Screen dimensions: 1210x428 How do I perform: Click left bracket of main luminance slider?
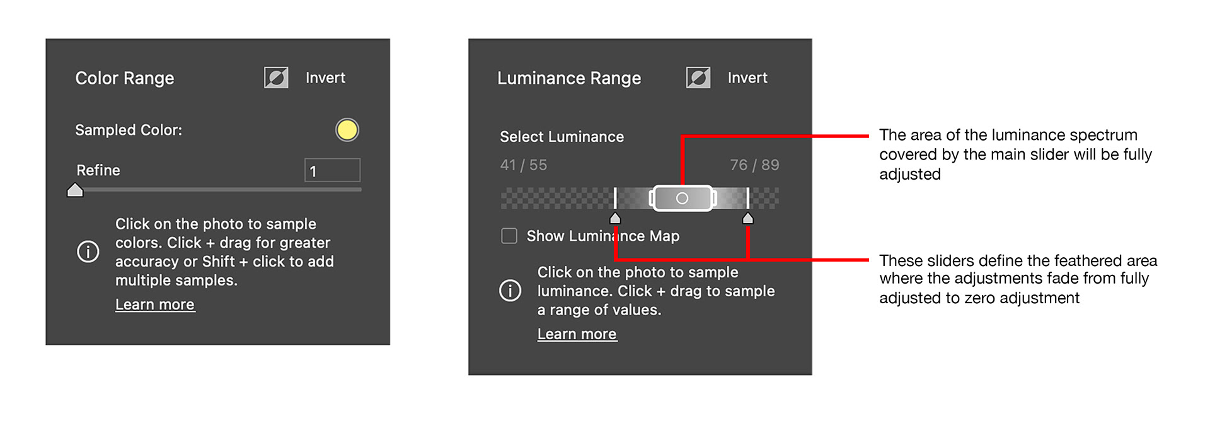tap(651, 199)
